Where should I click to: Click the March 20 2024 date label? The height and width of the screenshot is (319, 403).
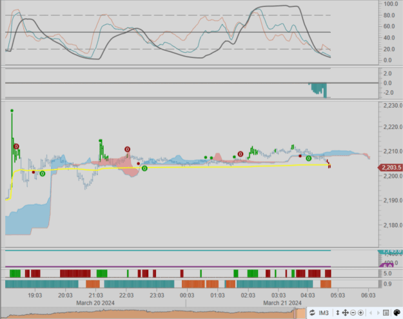(95, 303)
